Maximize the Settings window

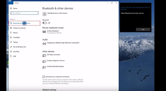point(112,3)
